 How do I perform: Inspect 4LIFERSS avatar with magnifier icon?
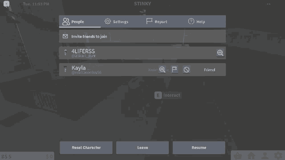(220, 53)
